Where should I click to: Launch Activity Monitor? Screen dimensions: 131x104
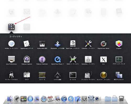tap(119, 59)
